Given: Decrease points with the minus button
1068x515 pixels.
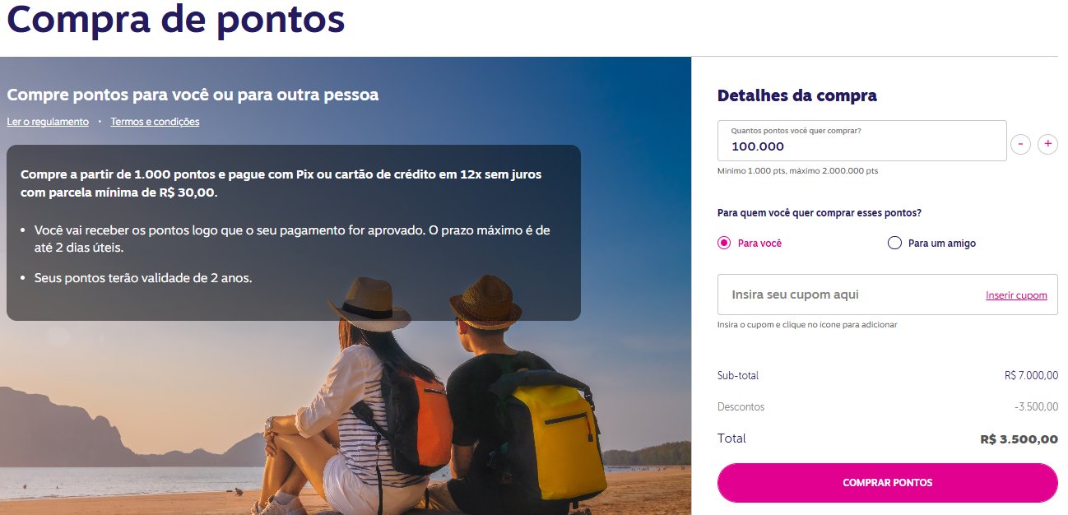Looking at the screenshot, I should click(x=1020, y=144).
